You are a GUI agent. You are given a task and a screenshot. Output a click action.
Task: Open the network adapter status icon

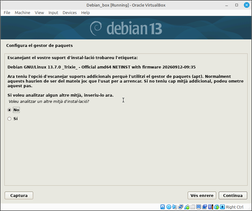click(x=181, y=207)
